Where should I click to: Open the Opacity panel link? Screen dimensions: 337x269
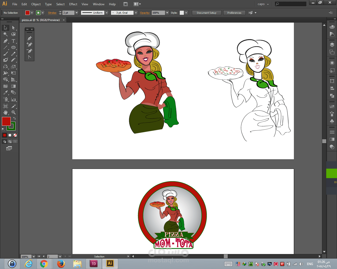tap(145, 13)
